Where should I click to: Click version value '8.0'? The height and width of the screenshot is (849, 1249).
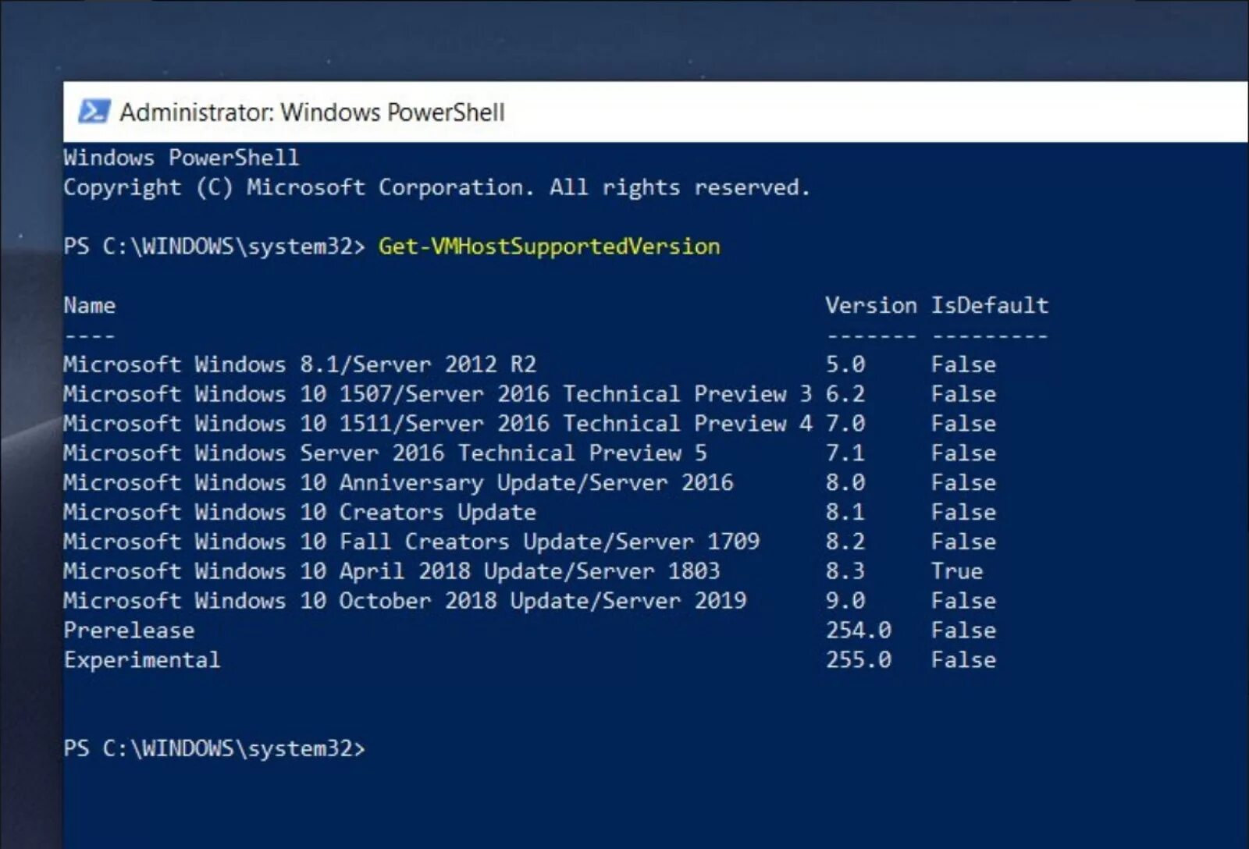click(x=845, y=483)
